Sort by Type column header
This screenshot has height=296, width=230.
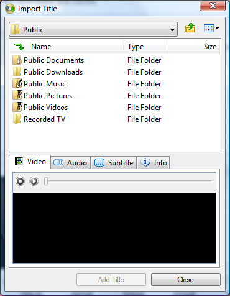pyautogui.click(x=145, y=47)
